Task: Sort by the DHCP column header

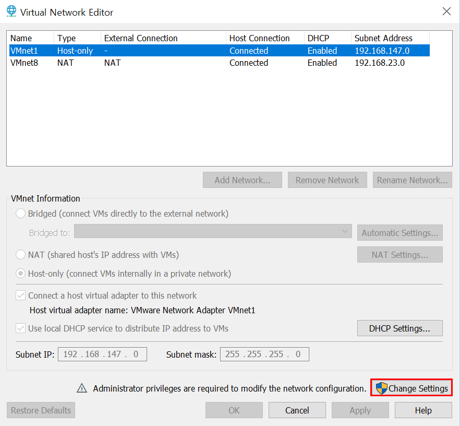Action: tap(328, 38)
